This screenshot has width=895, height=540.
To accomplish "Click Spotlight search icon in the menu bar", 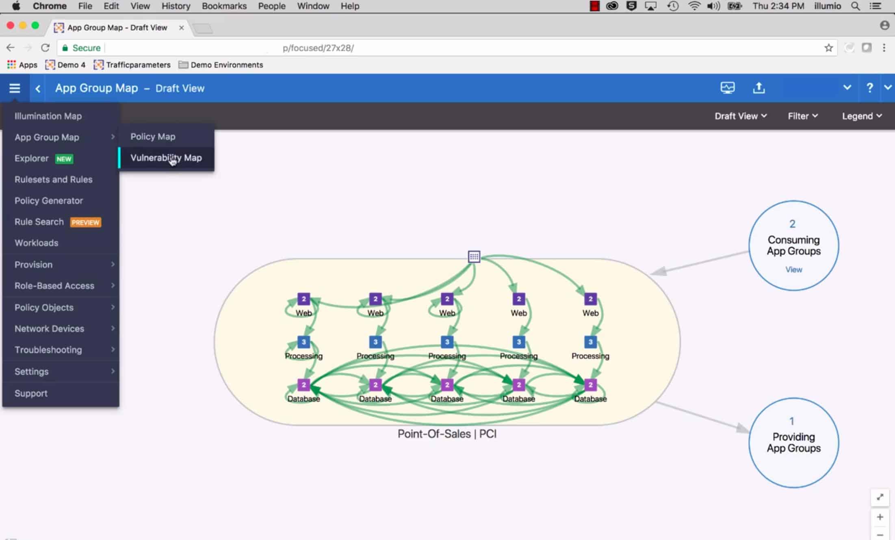I will (x=855, y=6).
